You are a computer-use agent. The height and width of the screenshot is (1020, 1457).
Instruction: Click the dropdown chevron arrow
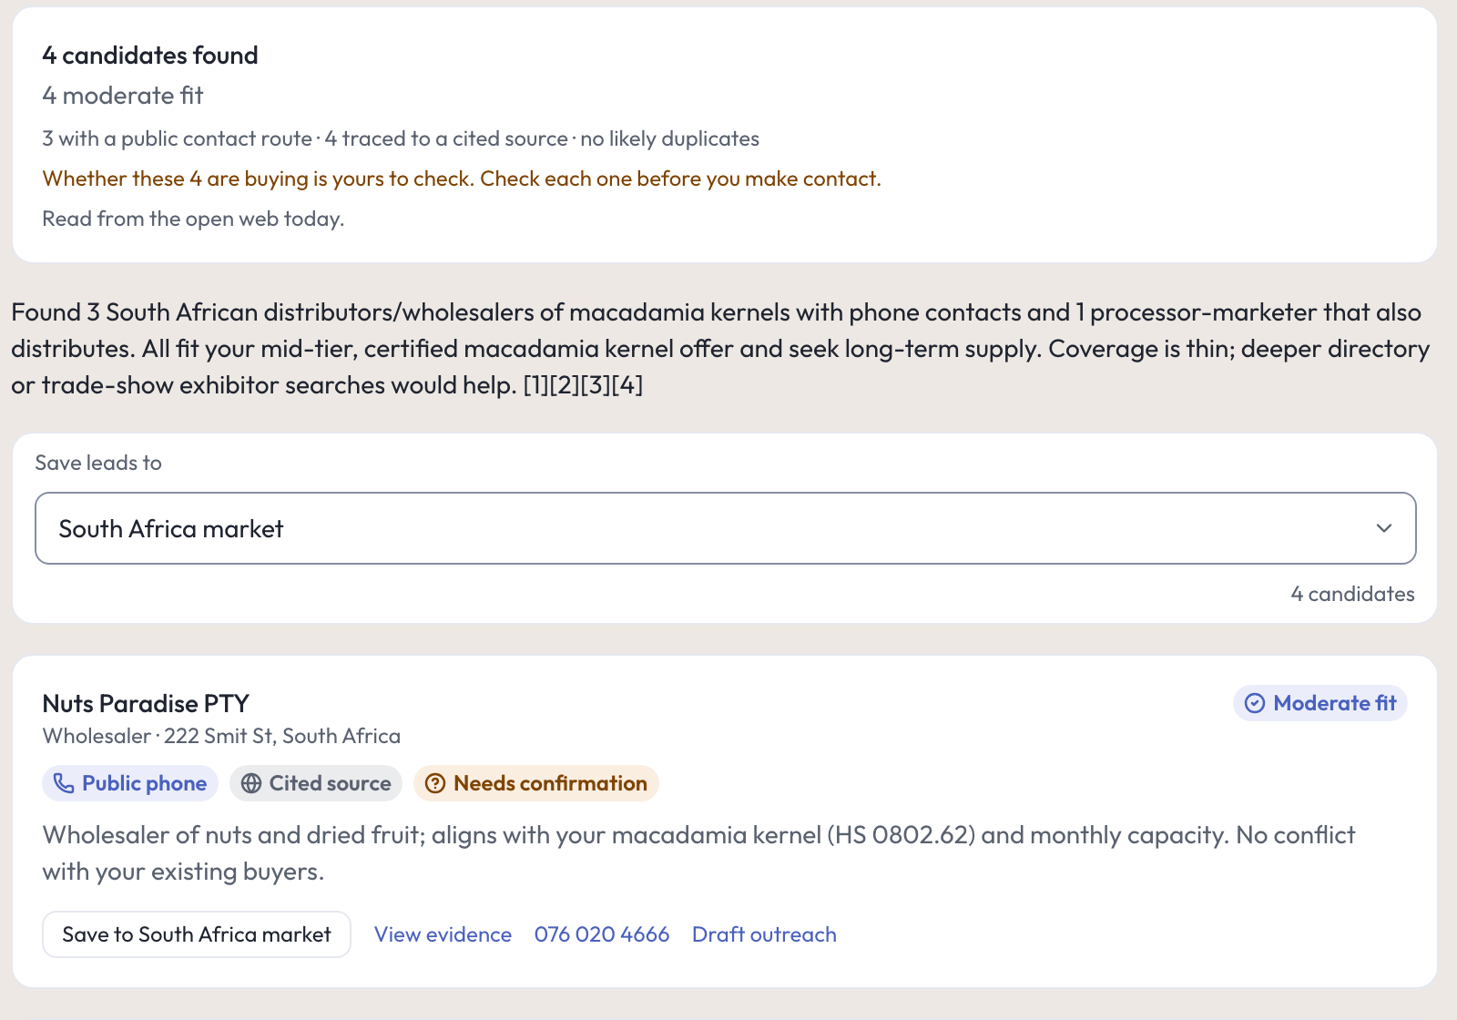click(x=1383, y=528)
